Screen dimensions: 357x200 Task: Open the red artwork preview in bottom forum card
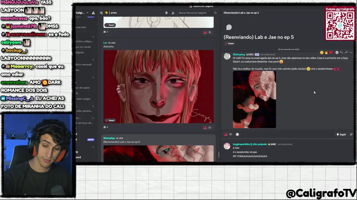158,153
